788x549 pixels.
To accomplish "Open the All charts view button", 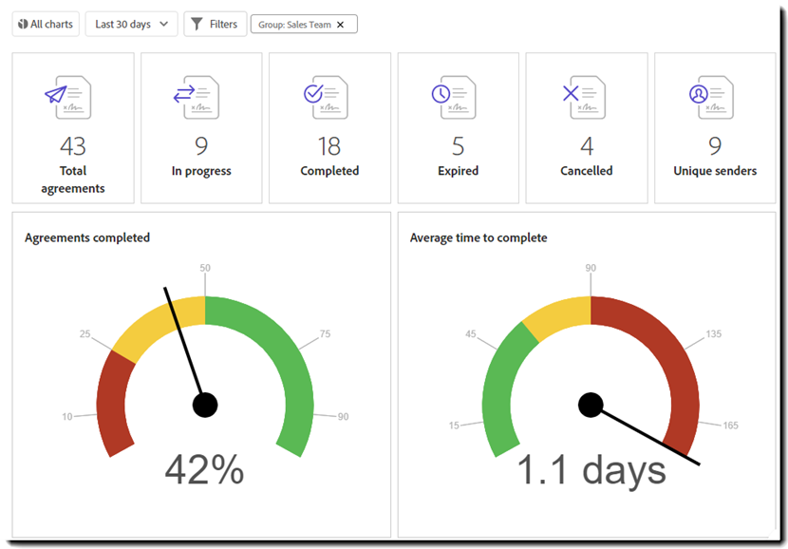I will coord(46,24).
